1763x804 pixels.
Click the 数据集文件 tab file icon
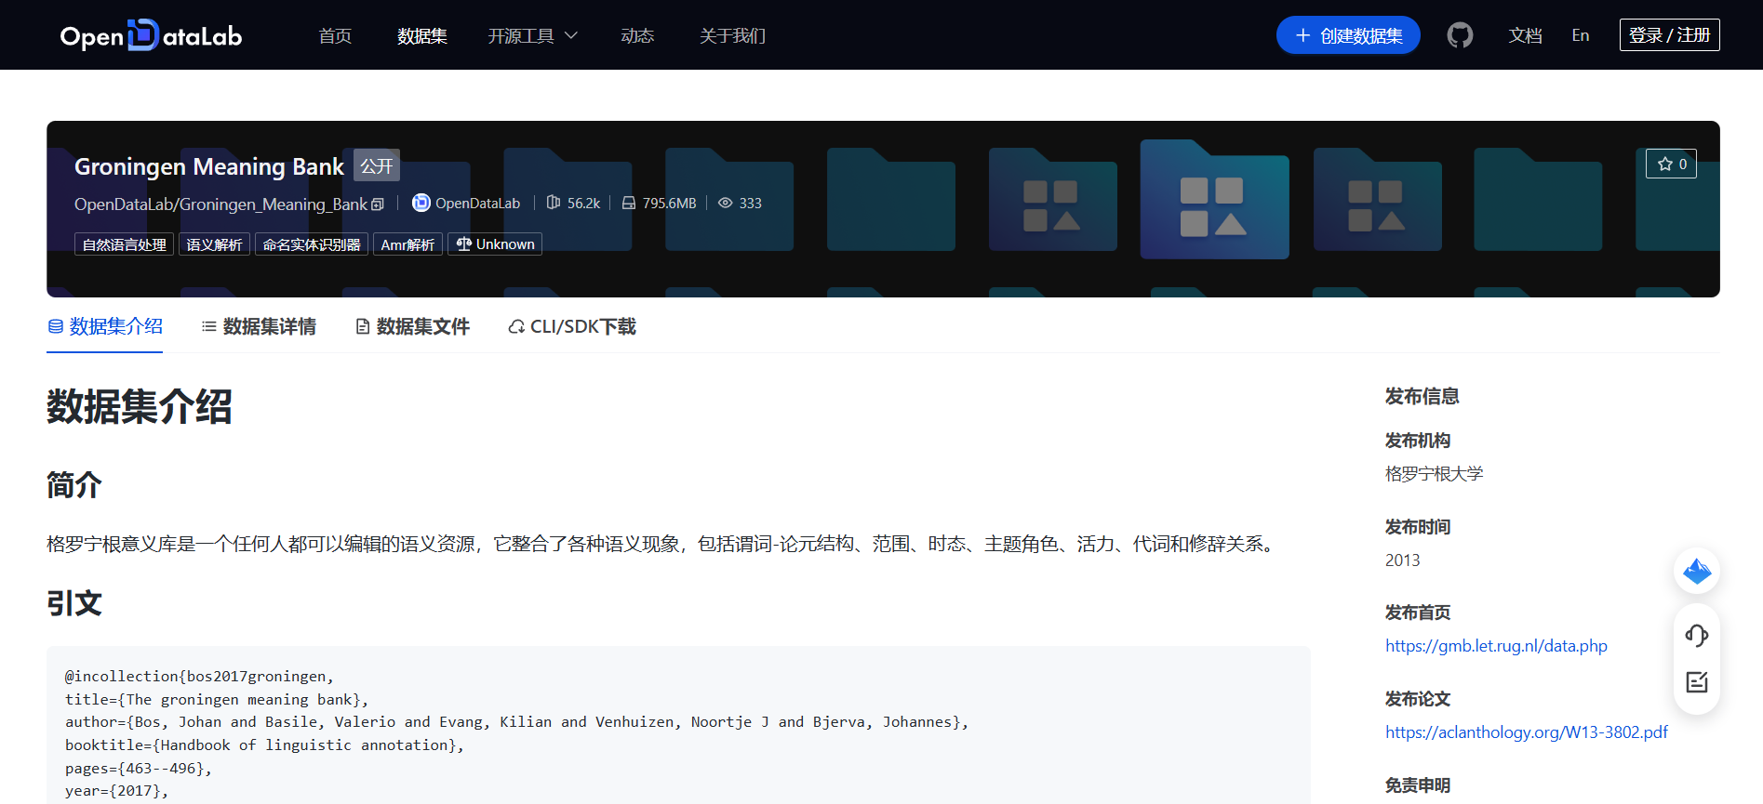[x=363, y=326]
